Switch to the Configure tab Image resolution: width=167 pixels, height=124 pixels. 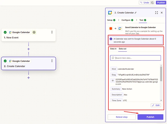coord(127,20)
